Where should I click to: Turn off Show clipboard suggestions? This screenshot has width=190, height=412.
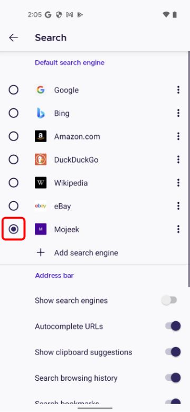[173, 352]
